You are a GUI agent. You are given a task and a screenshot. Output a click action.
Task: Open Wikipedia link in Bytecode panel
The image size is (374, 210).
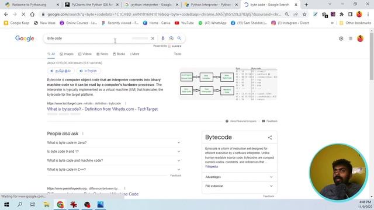click(x=212, y=167)
